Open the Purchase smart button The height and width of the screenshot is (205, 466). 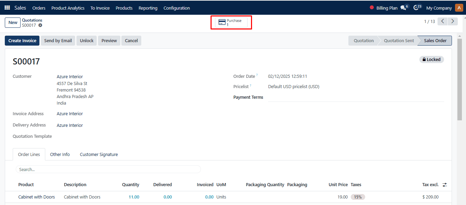point(231,23)
